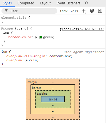106x123 pixels.
Task: Click the border label in box model
Action: (x=36, y=88)
